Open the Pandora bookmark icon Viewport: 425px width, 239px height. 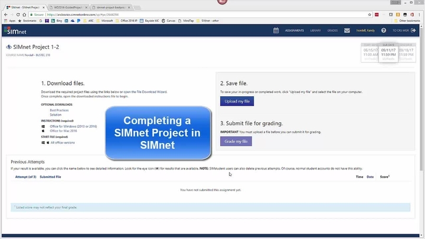(x=79, y=21)
